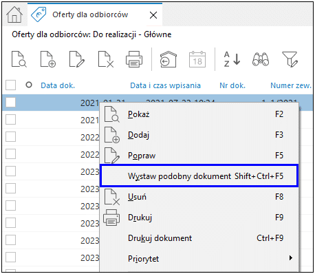
Task: Click the Show document toolbar icon with magnifier
Action: coord(19,59)
